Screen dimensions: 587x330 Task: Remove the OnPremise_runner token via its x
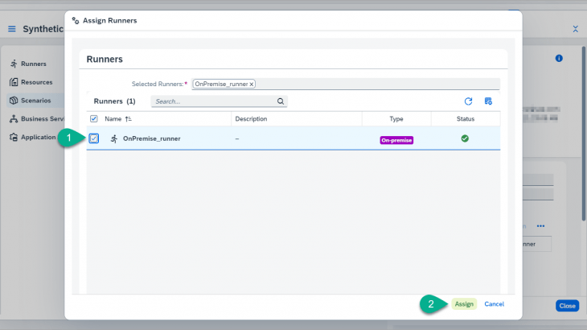pos(252,84)
